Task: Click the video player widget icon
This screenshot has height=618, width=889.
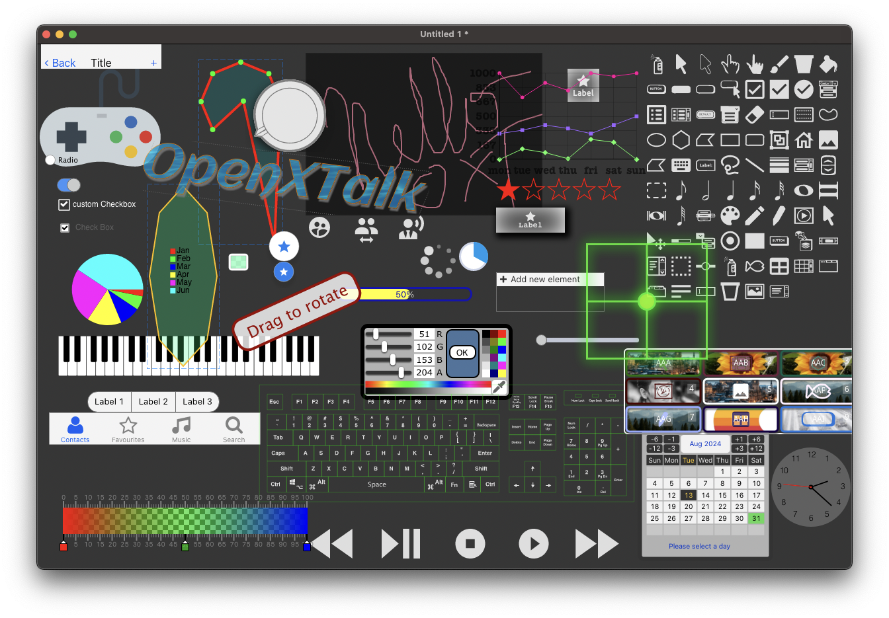Action: point(804,215)
